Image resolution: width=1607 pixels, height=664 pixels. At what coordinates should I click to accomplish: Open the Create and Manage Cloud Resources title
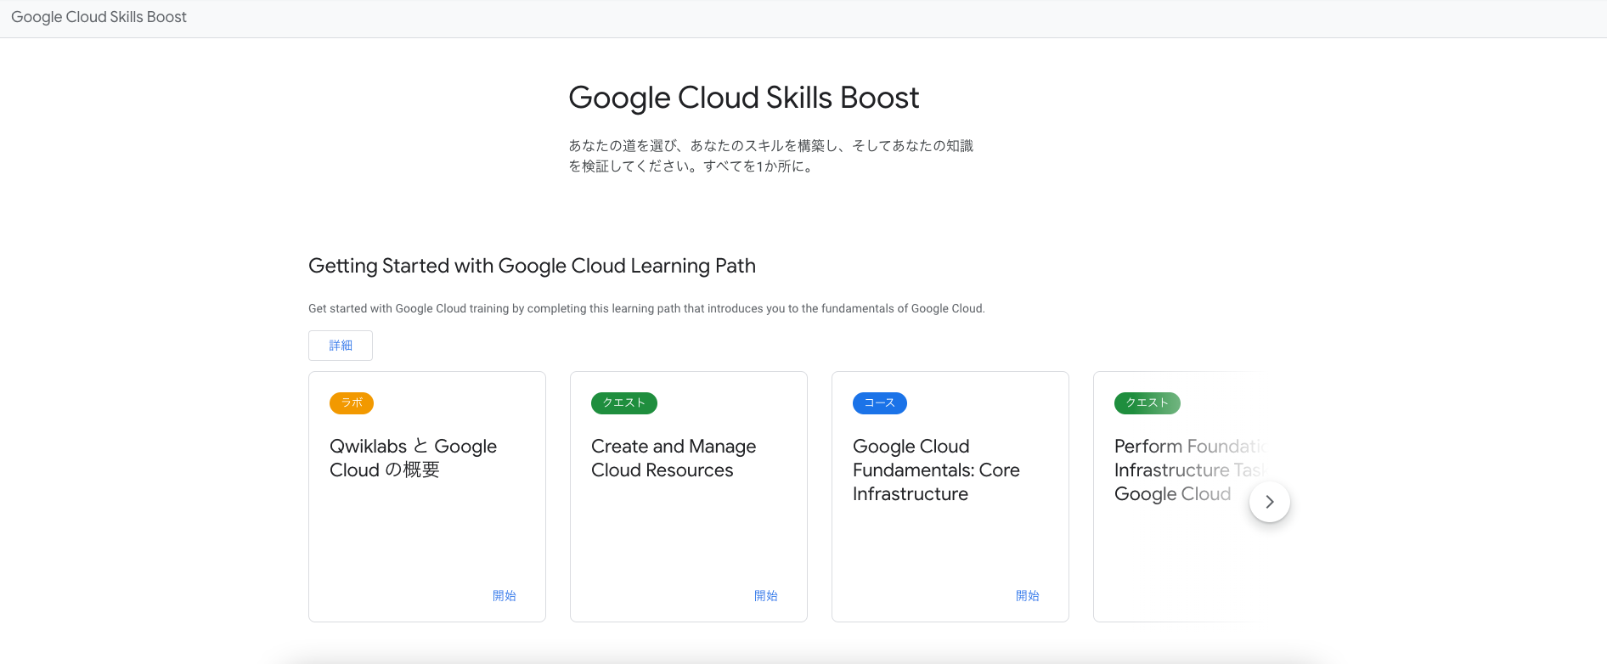click(x=673, y=459)
